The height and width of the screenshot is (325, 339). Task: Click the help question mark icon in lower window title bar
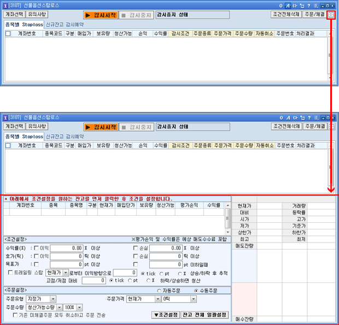[x=309, y=117]
